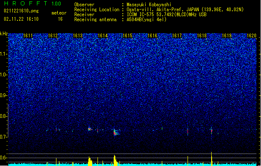Screen dimensions: 261x166
Task: Click the meteor echo just after 1618
Action: point(212,131)
